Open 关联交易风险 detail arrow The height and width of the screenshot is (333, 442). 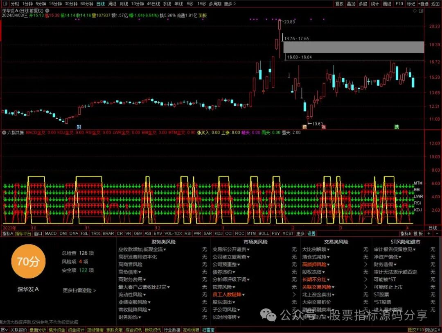click(365, 287)
